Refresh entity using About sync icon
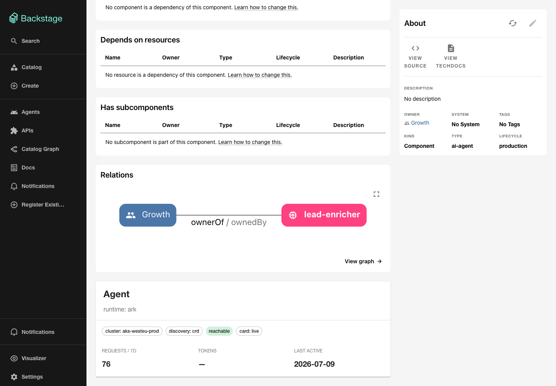 coord(513,23)
